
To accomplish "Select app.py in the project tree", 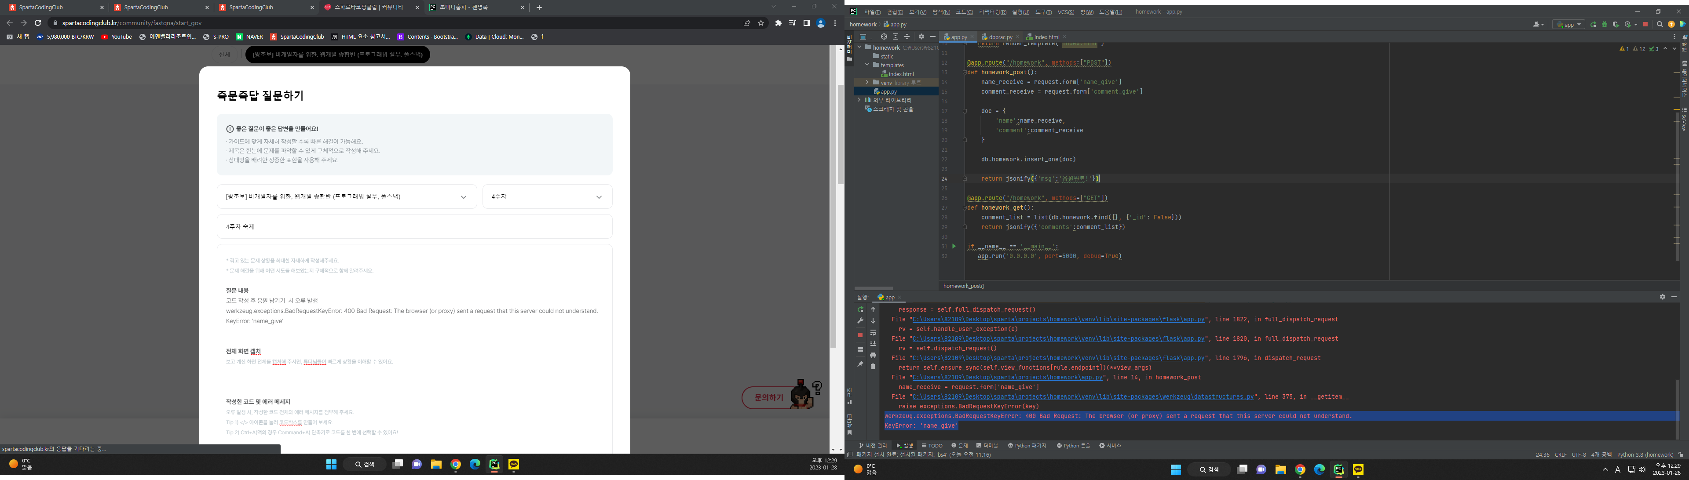I will [x=889, y=92].
